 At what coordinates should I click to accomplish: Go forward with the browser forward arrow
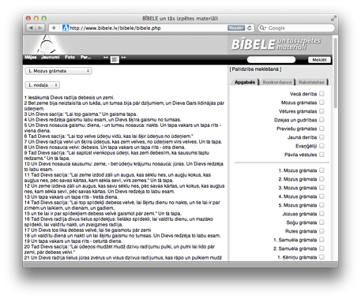(40, 28)
